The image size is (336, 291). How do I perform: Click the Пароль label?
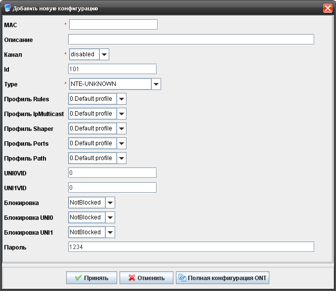click(x=15, y=248)
